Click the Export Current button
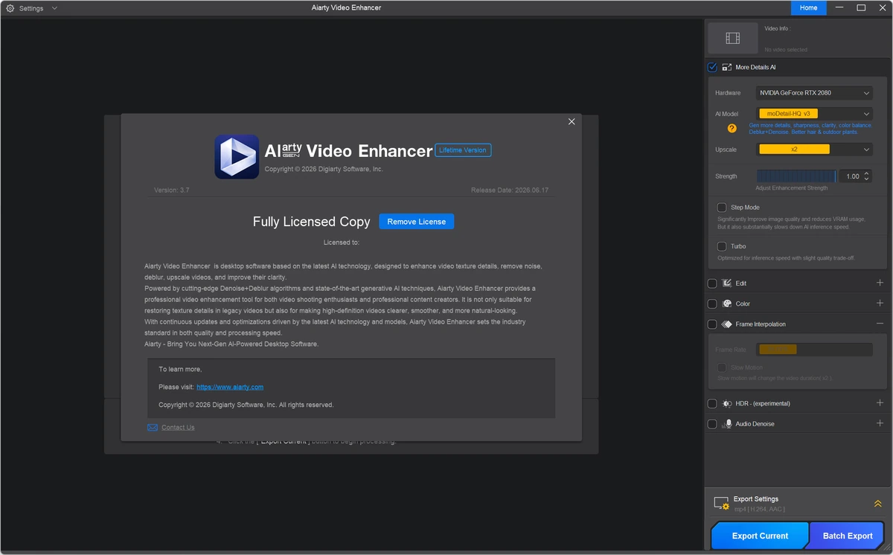 [x=760, y=536]
